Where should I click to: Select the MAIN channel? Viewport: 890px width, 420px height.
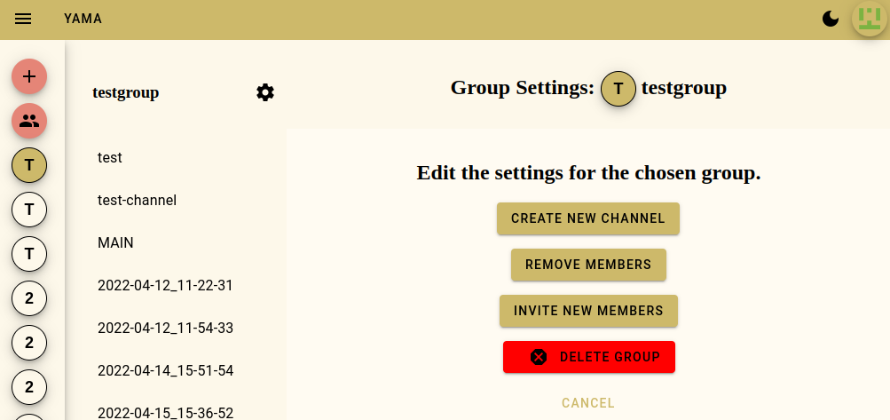115,242
